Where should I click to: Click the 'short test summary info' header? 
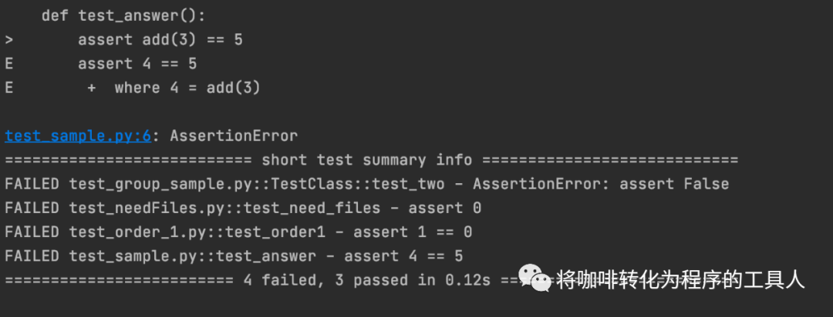tap(366, 160)
